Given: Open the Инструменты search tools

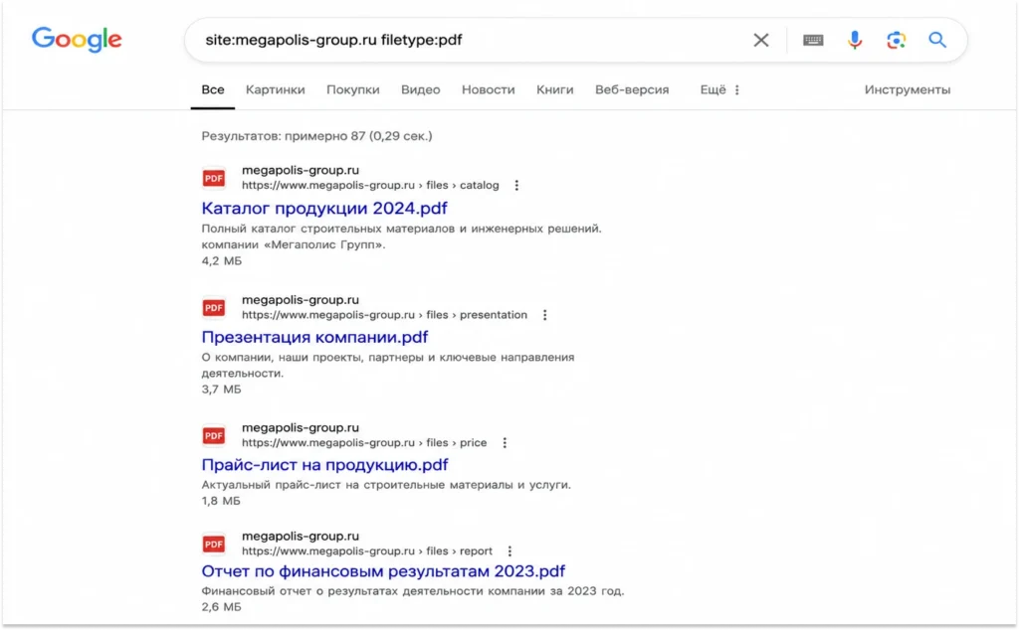Looking at the screenshot, I should (x=908, y=90).
